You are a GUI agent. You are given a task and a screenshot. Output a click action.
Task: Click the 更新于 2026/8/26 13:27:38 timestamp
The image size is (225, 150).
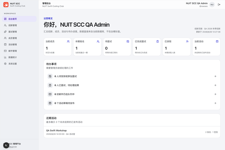click(x=208, y=32)
